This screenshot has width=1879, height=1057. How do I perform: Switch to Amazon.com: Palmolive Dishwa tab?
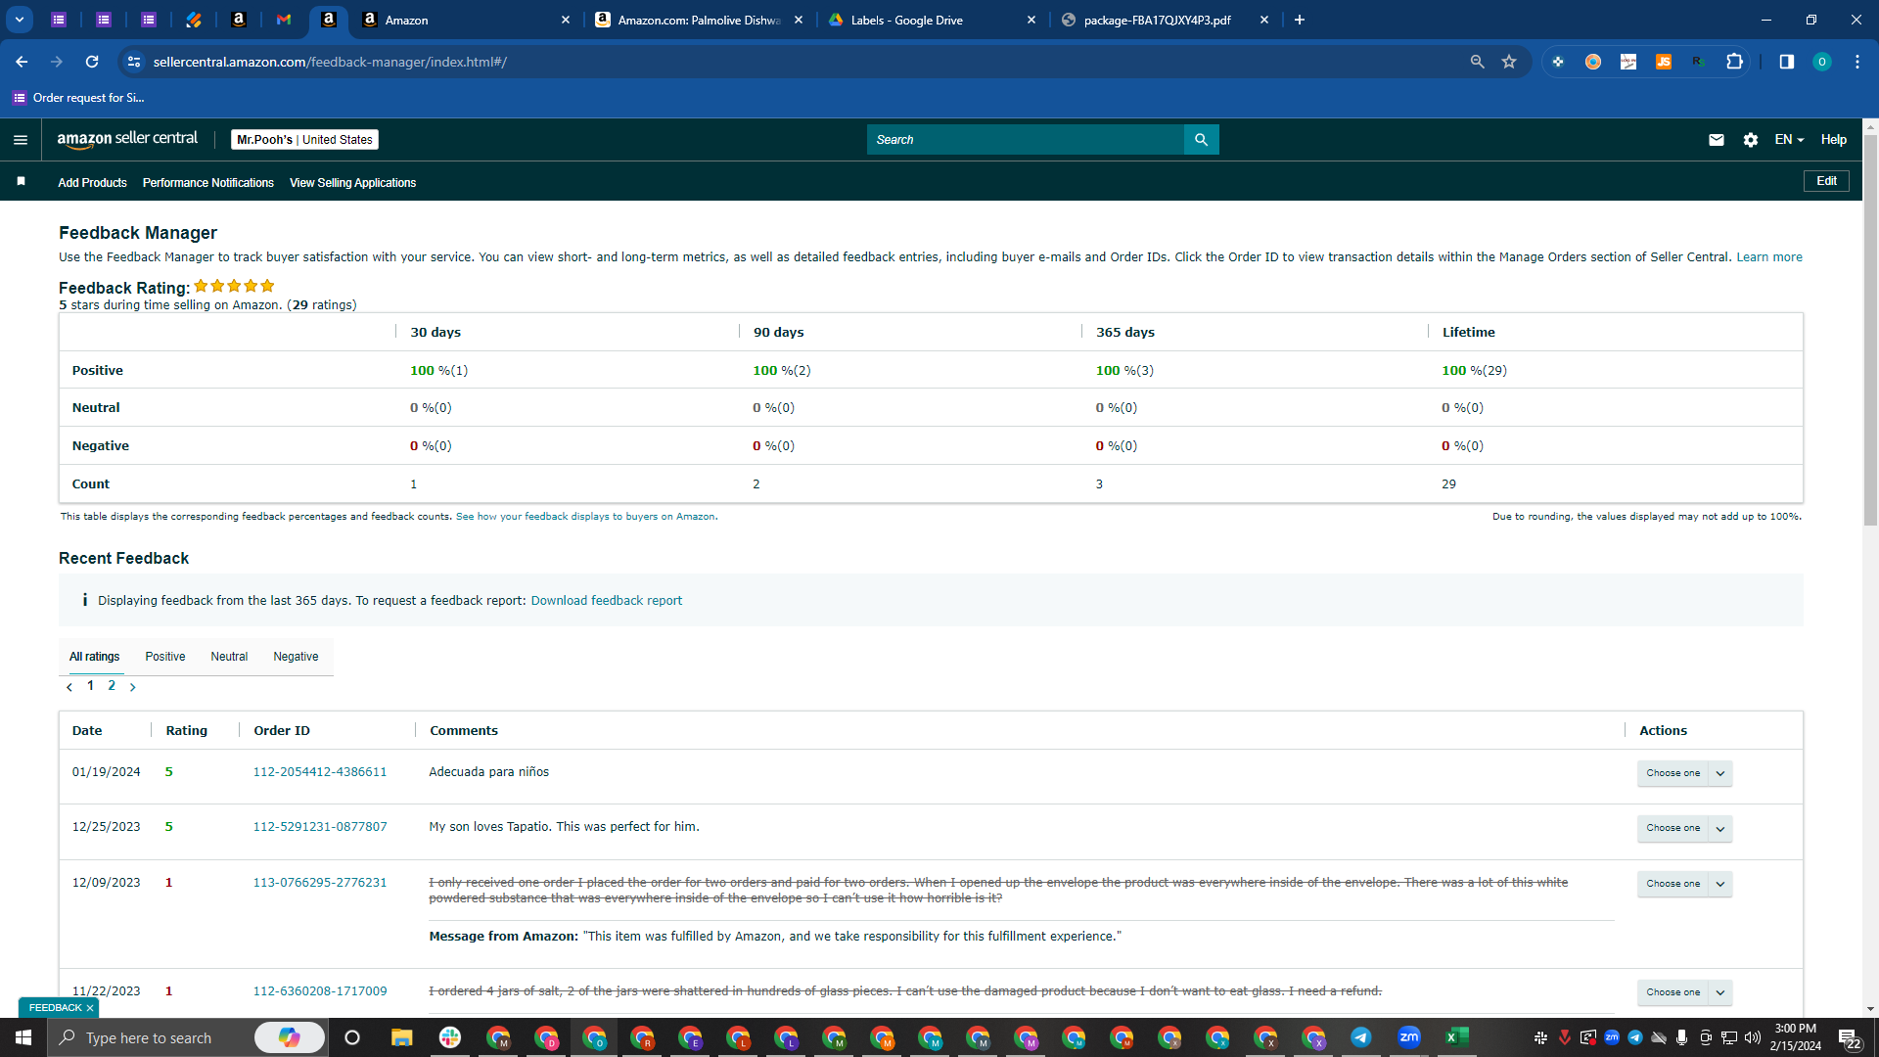tap(698, 20)
